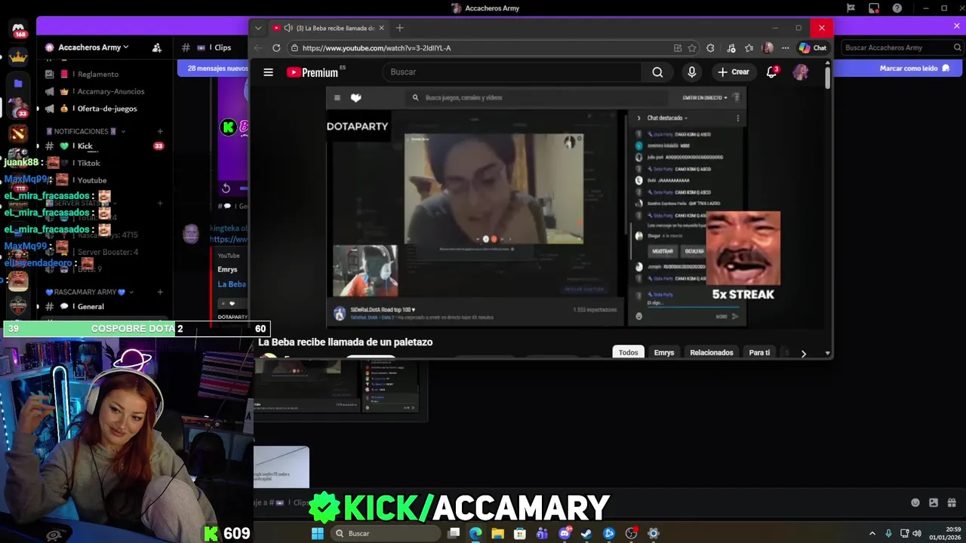
Task: Click invite members icon beside Accacheros Army
Action: coord(157,48)
